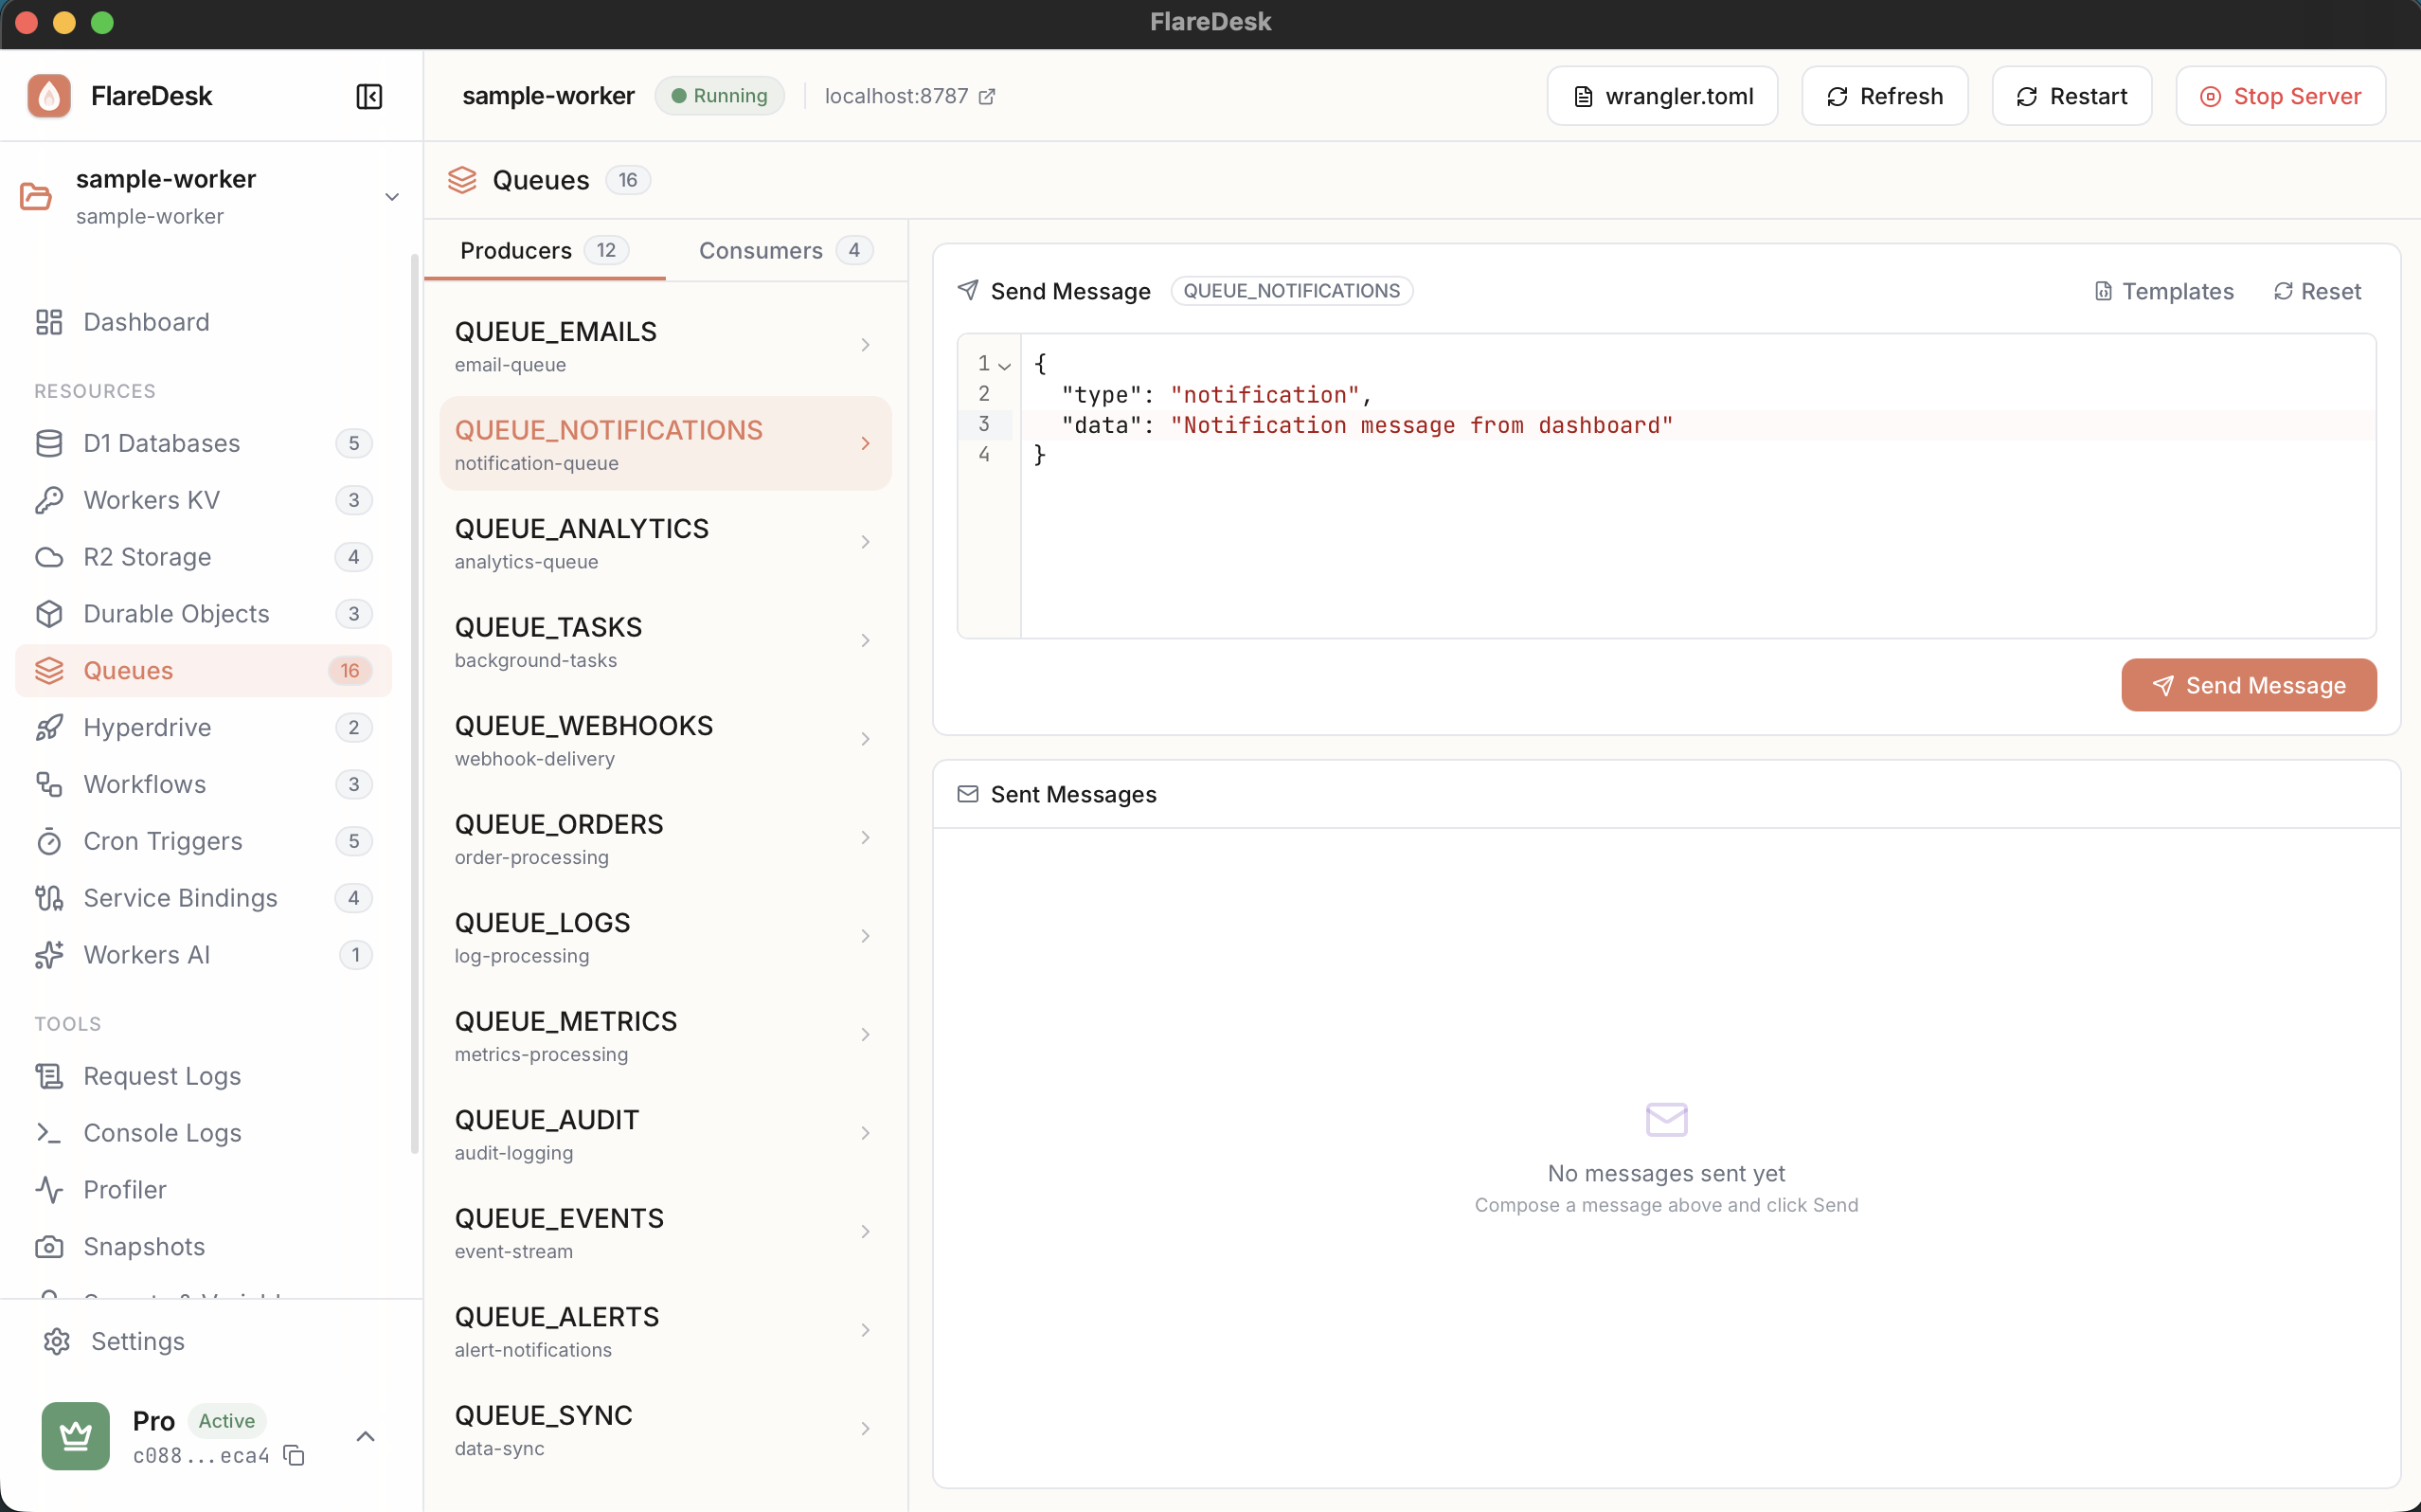Fold line 1 in JSON editor
Viewport: 2421px width, 1512px height.
click(x=1005, y=366)
